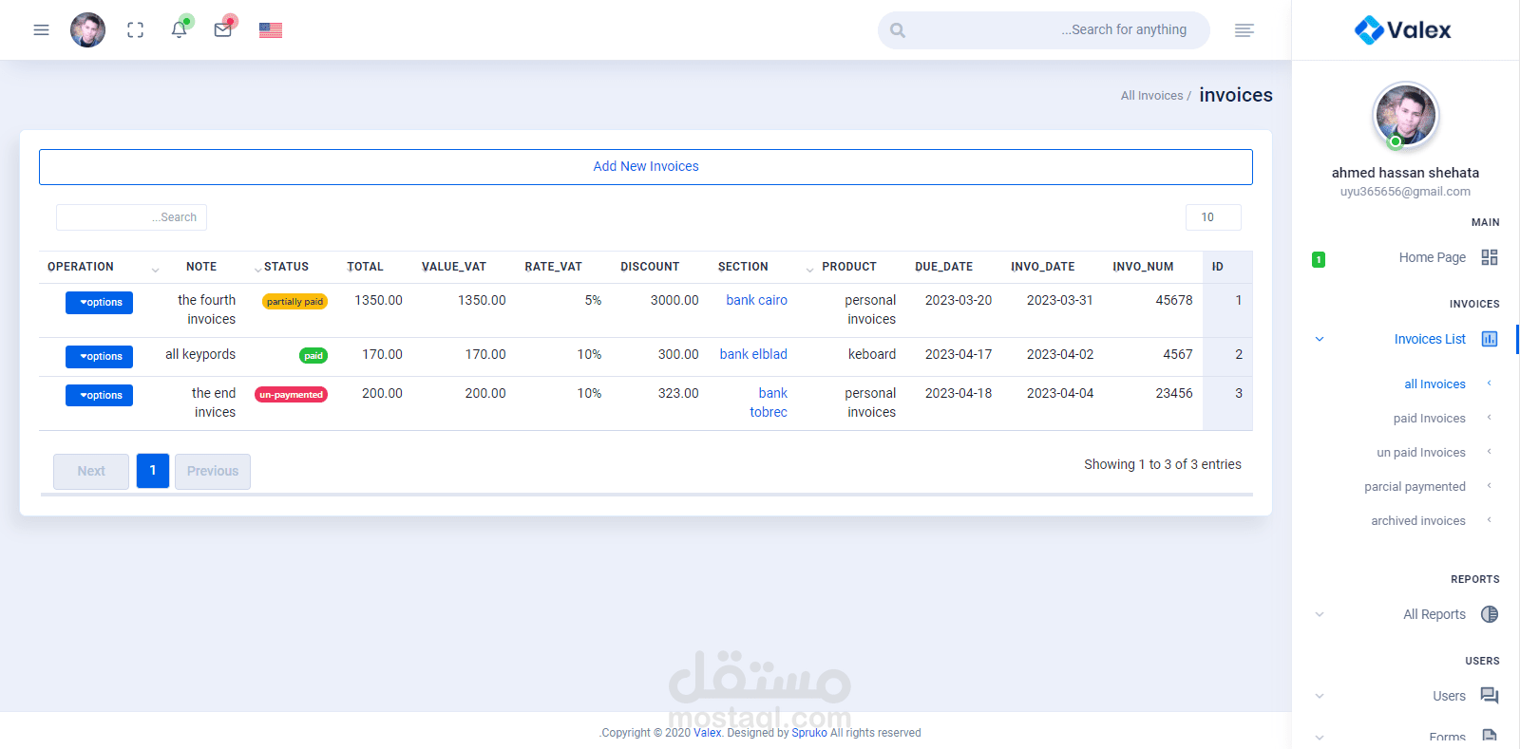Click the note all keypords
The height and width of the screenshot is (749, 1520).
click(200, 354)
